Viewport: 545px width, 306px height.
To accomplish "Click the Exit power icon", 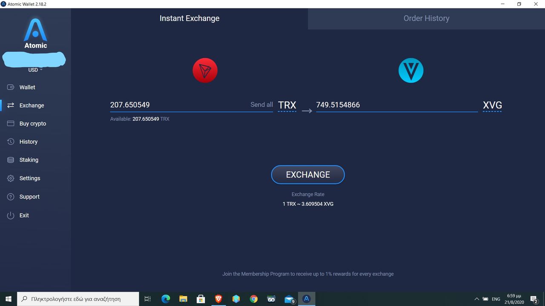I will (x=11, y=215).
